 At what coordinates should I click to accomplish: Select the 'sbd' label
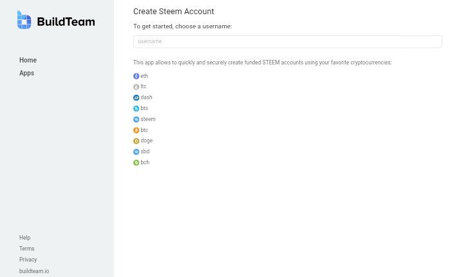[x=145, y=151]
